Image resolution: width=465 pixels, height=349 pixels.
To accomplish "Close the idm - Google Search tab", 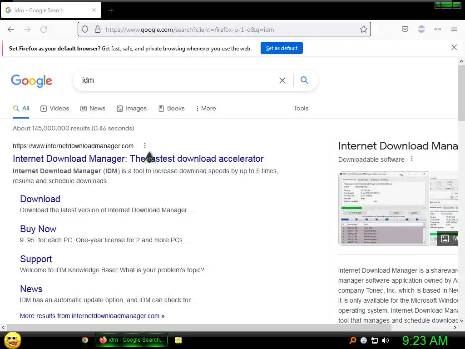I will click(94, 10).
